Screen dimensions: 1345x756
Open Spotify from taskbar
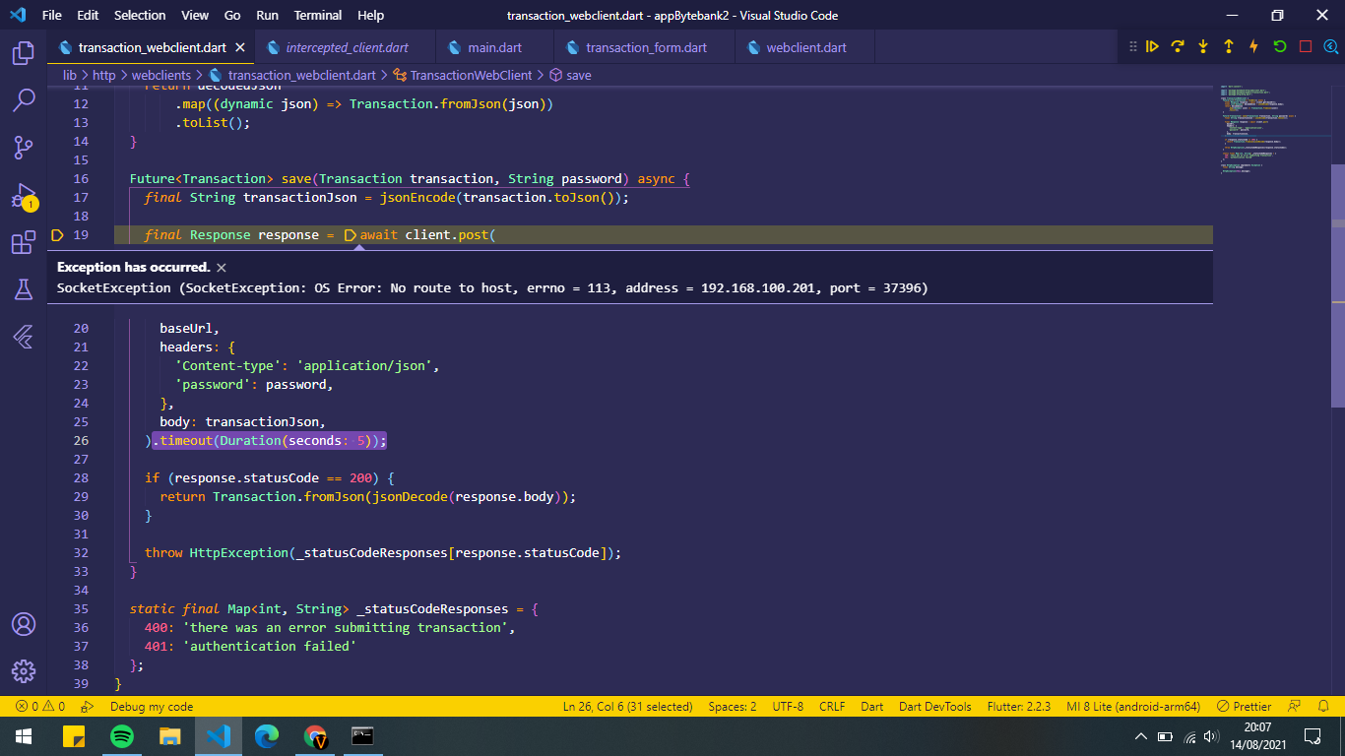tap(122, 736)
